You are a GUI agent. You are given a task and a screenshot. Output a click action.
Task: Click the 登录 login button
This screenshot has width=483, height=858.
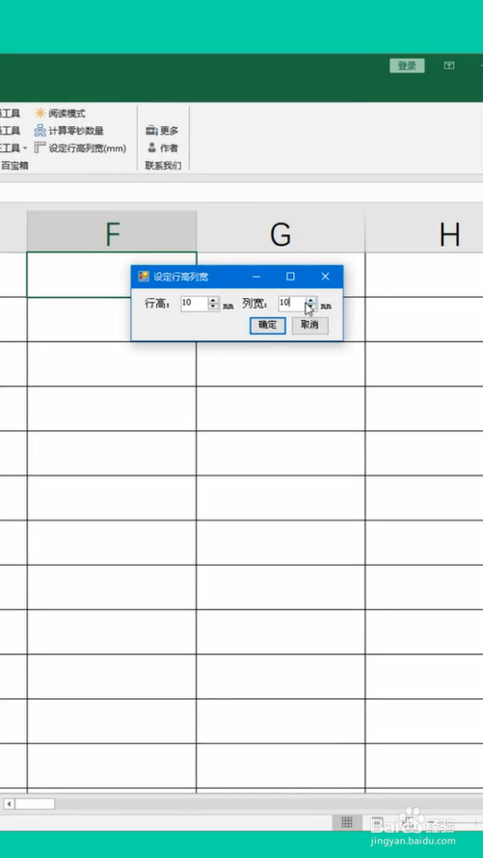[x=407, y=66]
